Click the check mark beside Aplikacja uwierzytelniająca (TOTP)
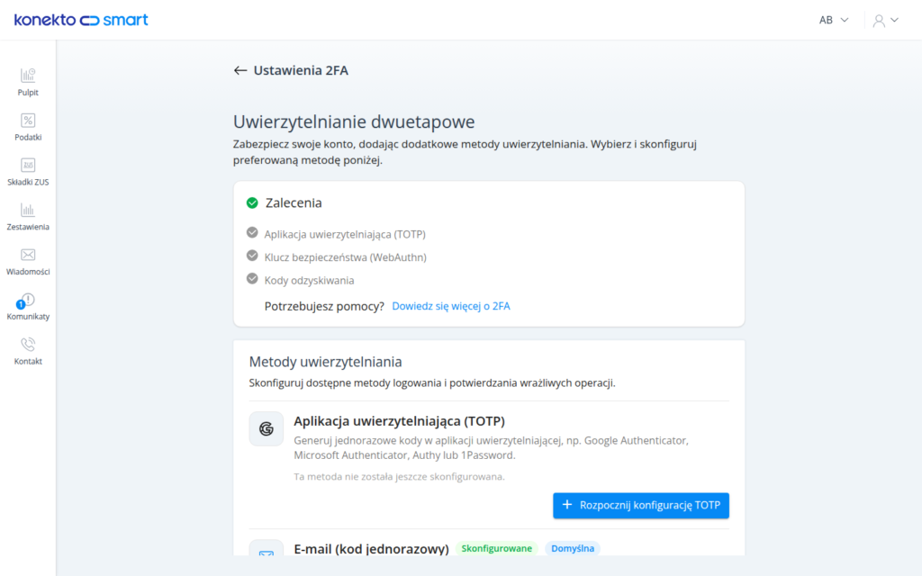Image resolution: width=922 pixels, height=576 pixels. coord(252,233)
